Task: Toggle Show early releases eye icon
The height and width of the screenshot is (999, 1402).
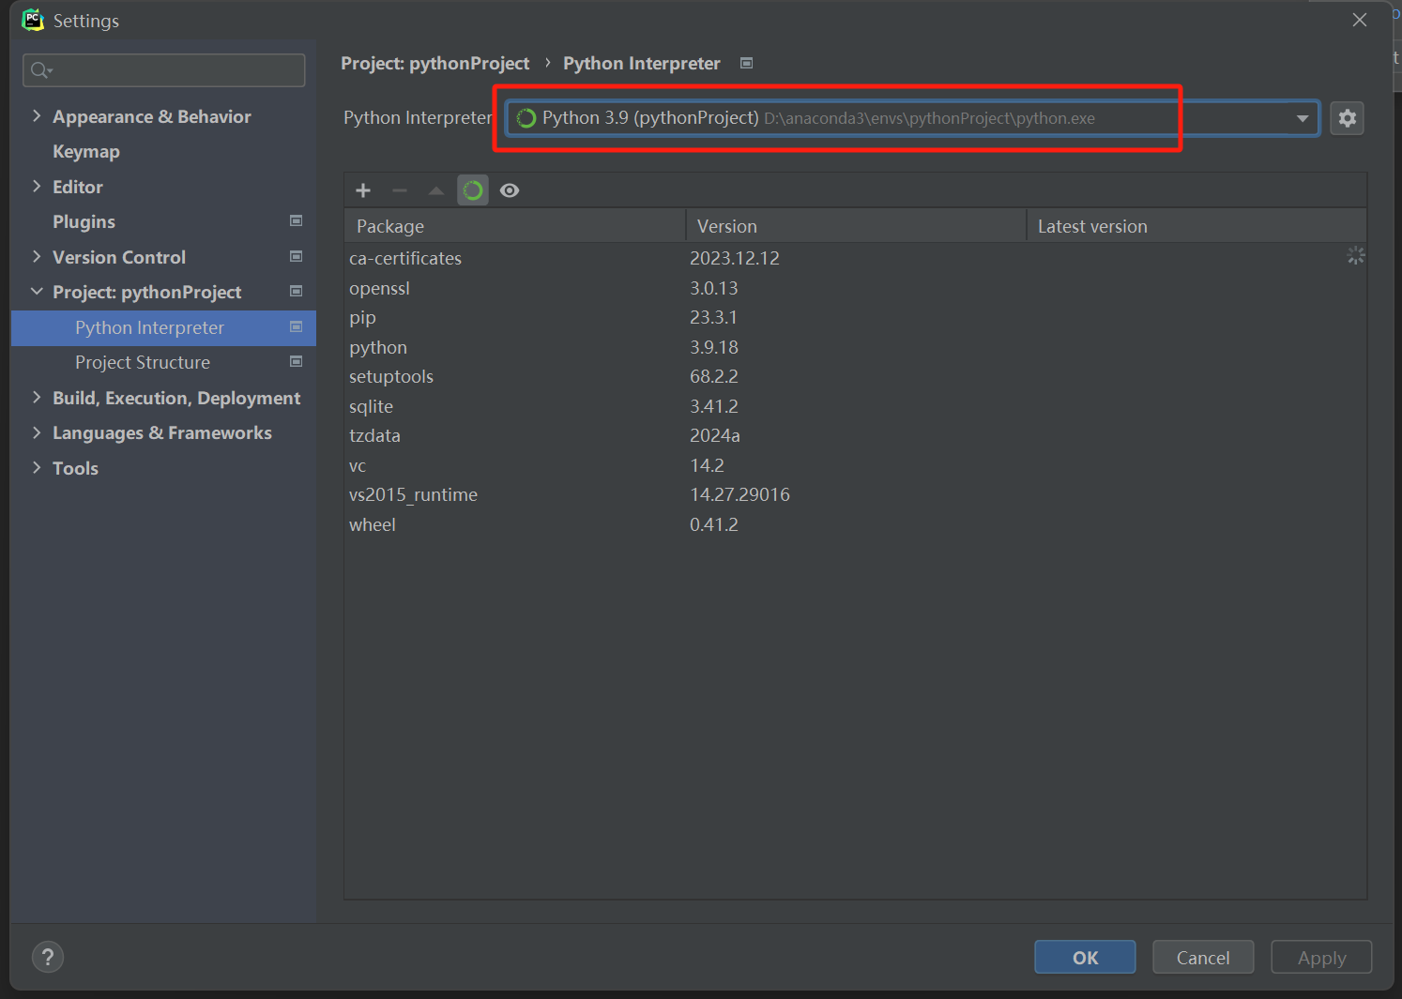Action: click(510, 190)
